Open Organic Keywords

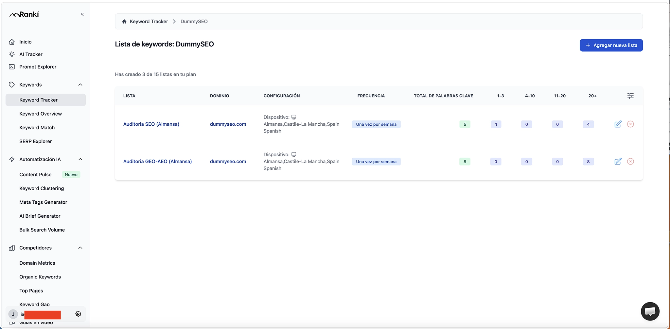coord(40,277)
